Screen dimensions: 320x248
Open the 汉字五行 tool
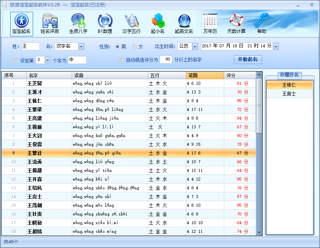(131, 23)
